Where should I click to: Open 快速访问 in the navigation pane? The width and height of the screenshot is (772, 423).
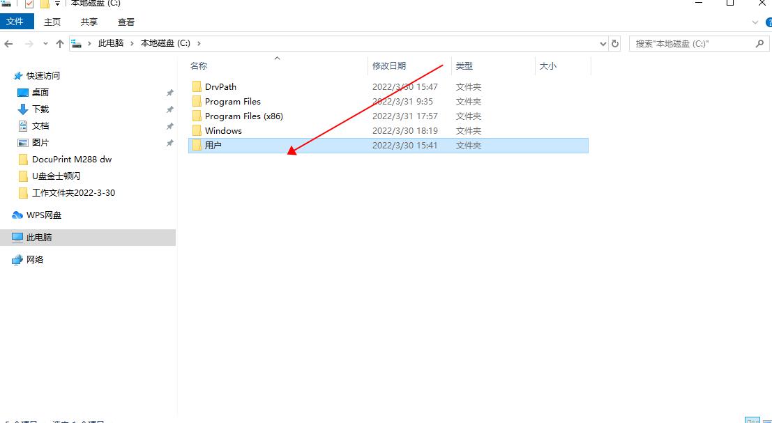tap(43, 76)
